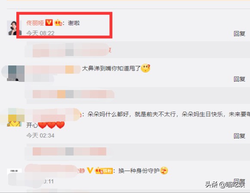
Task: Click the 佟丽娅 username link
Action: [35, 23]
